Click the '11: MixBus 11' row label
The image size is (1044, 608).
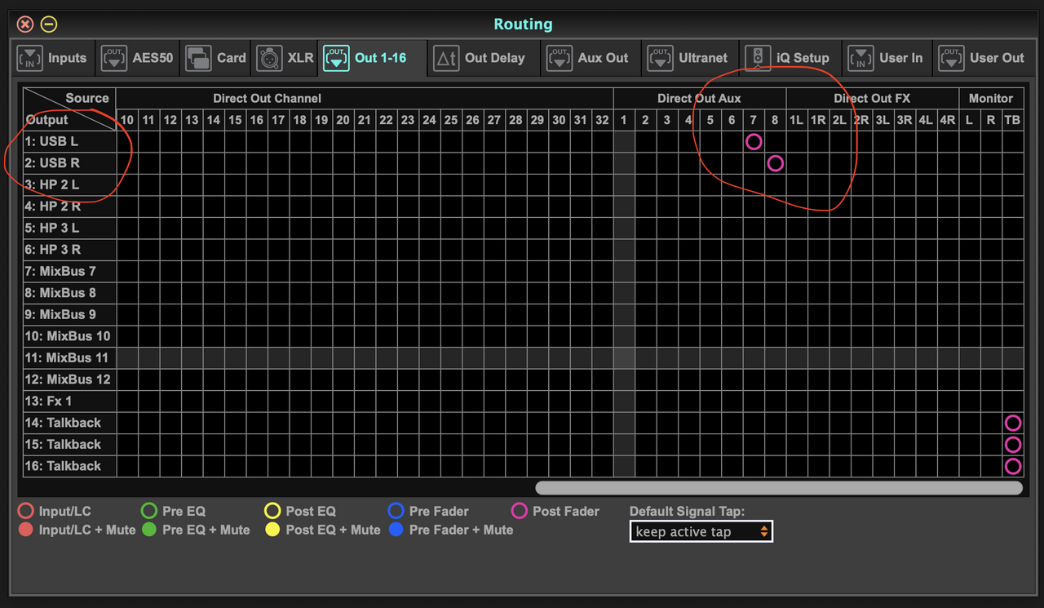click(69, 357)
